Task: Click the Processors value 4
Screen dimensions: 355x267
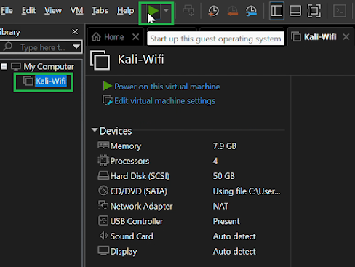Action: tap(215, 161)
